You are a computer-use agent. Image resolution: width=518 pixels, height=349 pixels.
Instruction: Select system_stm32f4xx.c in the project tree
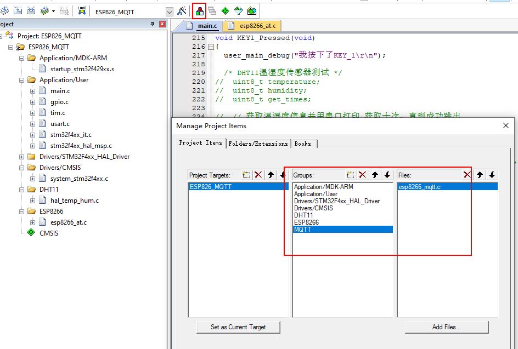point(79,179)
